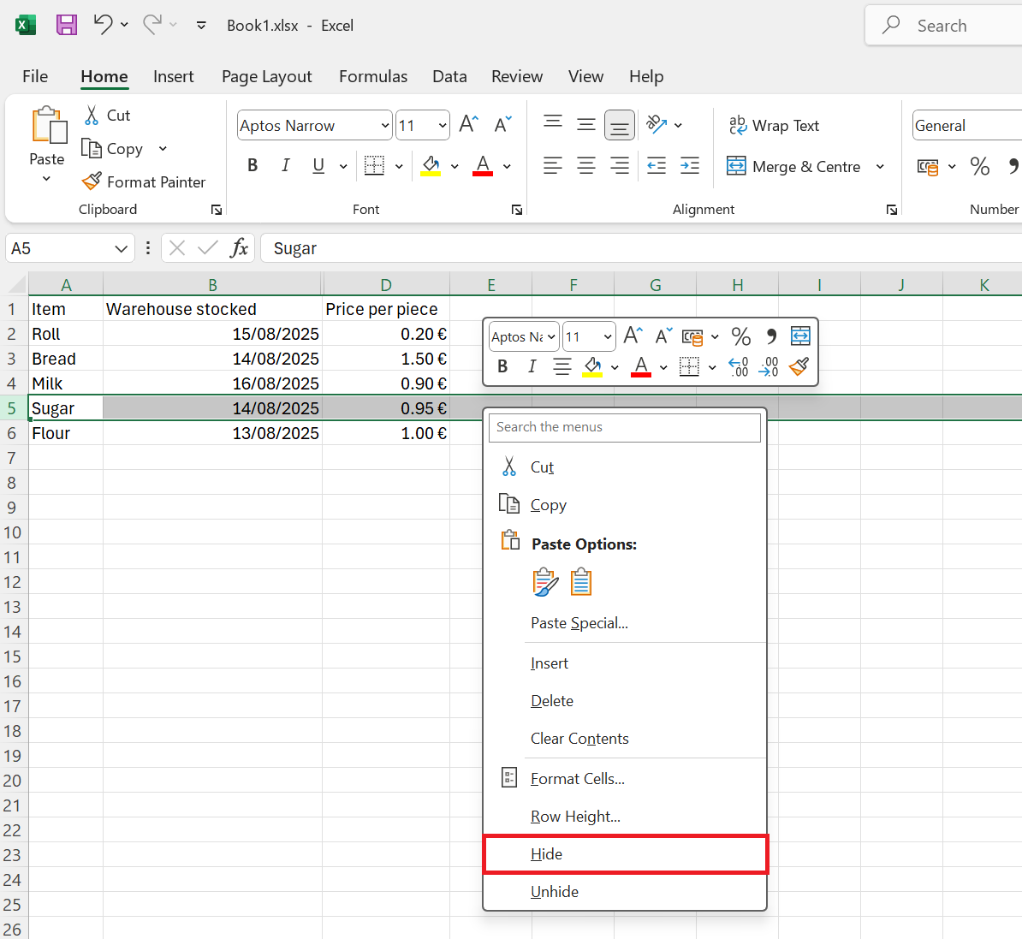The height and width of the screenshot is (939, 1022).
Task: Toggle ribbon Align Right
Action: point(619,165)
